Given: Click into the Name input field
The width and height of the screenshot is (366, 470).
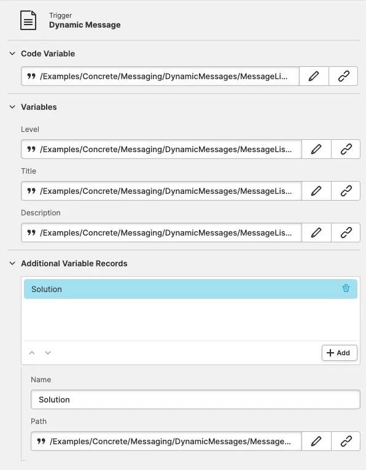Looking at the screenshot, I should 195,399.
